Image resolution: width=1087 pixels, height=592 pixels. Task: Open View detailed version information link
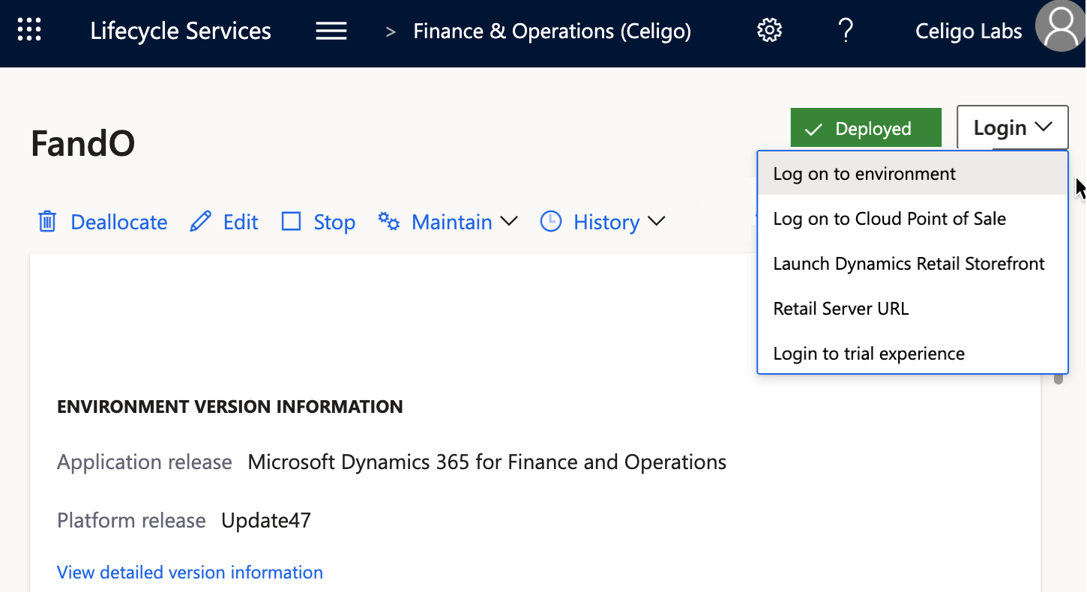coord(190,573)
